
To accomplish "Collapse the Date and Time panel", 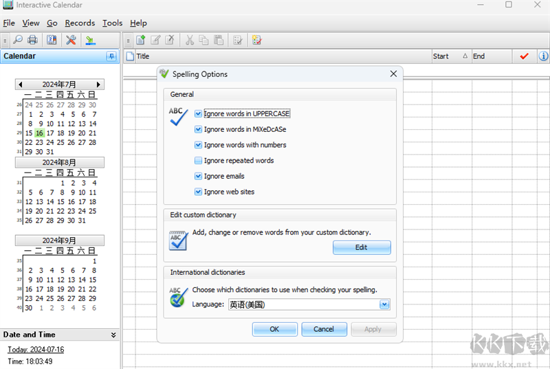I will [113, 335].
